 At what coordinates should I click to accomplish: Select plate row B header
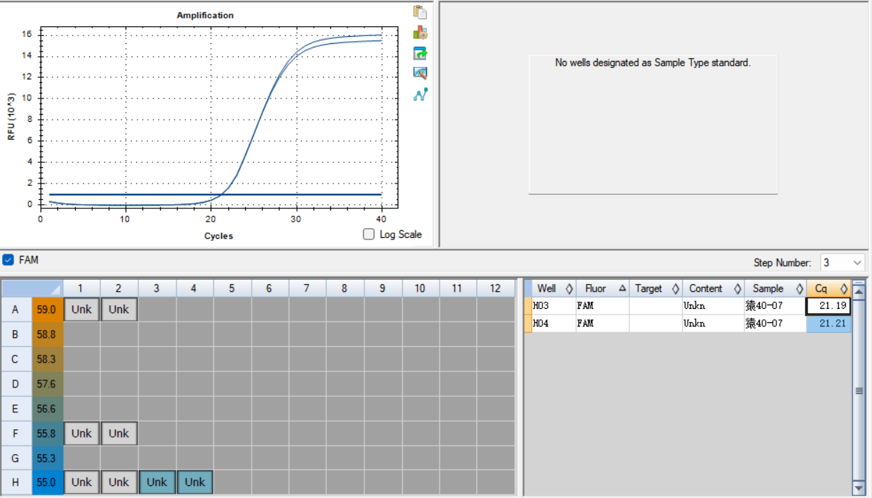16,334
